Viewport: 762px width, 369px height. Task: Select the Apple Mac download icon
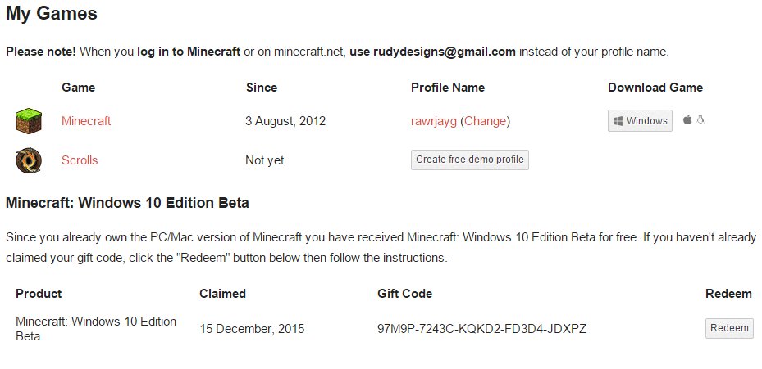pos(687,119)
